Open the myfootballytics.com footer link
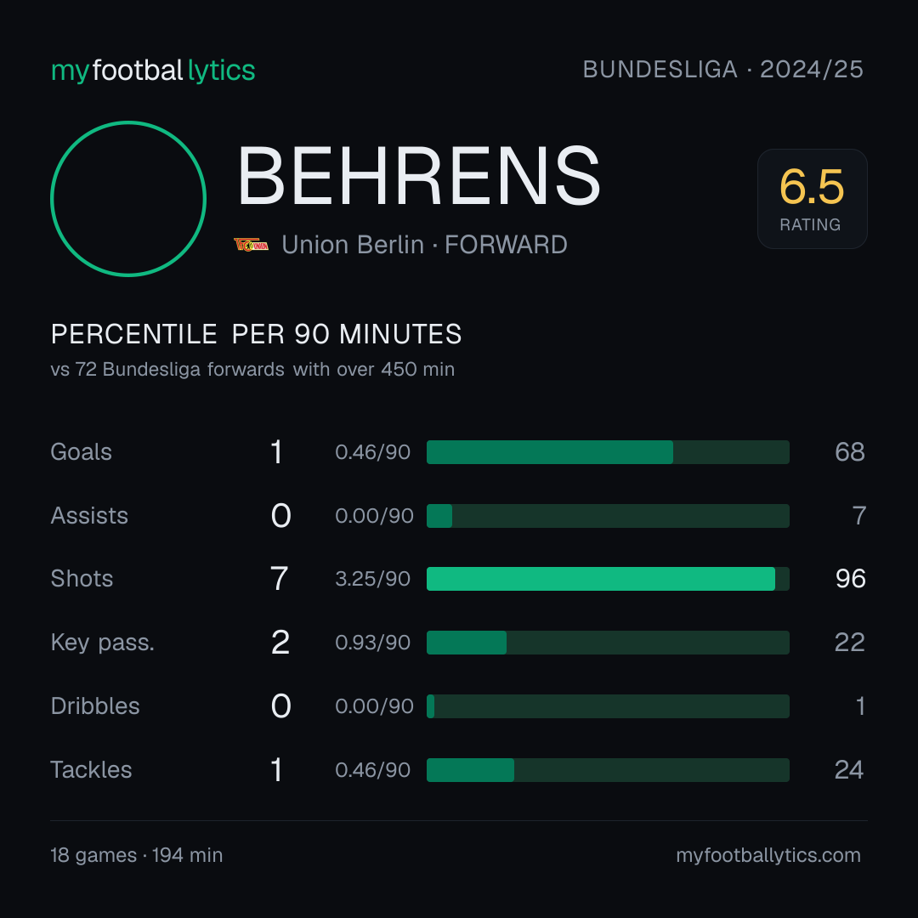The width and height of the screenshot is (918, 918). pos(768,855)
